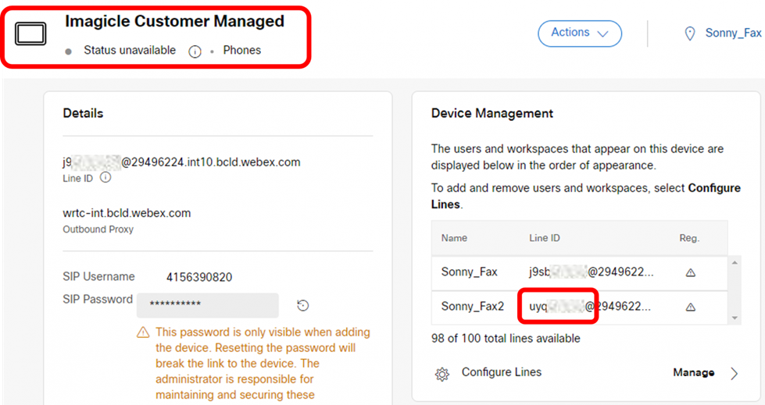
Task: Click the info icon beside Line ID label
Action: click(105, 178)
